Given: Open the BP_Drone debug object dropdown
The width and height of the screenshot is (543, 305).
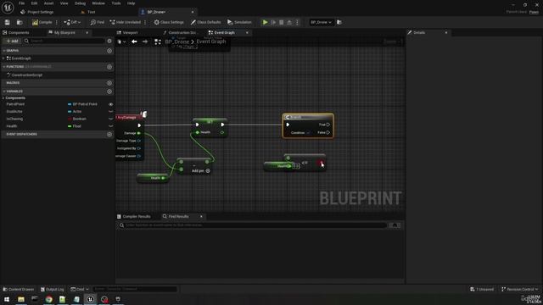Looking at the screenshot, I should pyautogui.click(x=321, y=22).
